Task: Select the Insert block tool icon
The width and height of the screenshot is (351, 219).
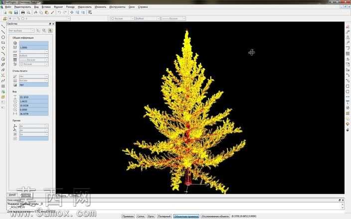Action: (3, 92)
